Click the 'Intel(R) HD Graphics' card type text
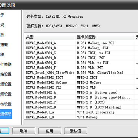The image size is (138, 138). 64,16
